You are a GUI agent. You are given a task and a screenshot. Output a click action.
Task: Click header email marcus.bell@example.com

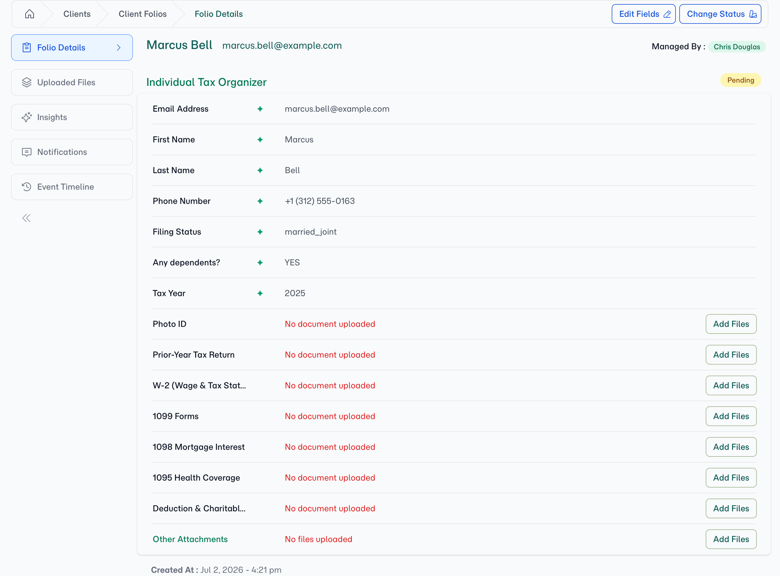(x=282, y=46)
